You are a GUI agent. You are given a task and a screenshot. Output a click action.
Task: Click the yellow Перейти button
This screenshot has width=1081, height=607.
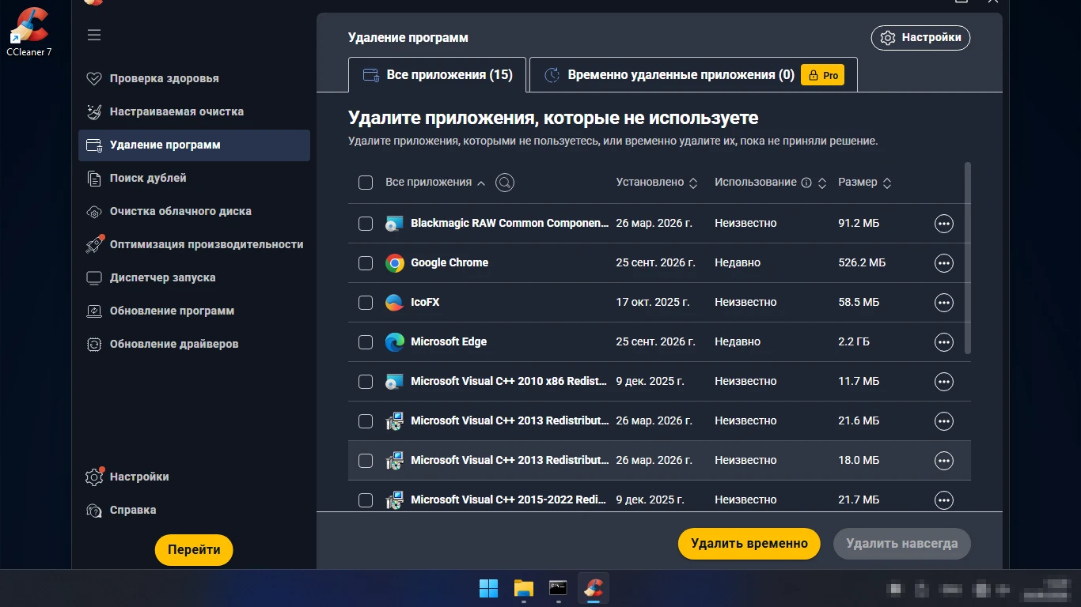click(194, 550)
